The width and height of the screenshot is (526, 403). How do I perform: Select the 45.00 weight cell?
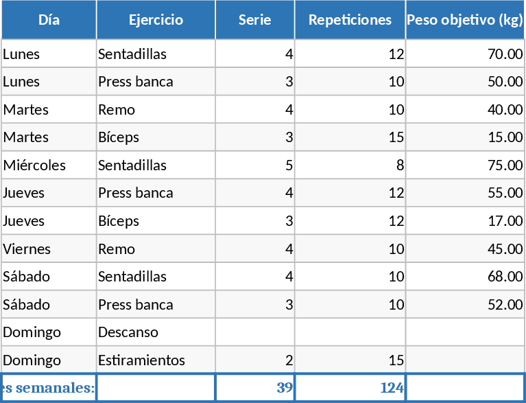point(465,249)
